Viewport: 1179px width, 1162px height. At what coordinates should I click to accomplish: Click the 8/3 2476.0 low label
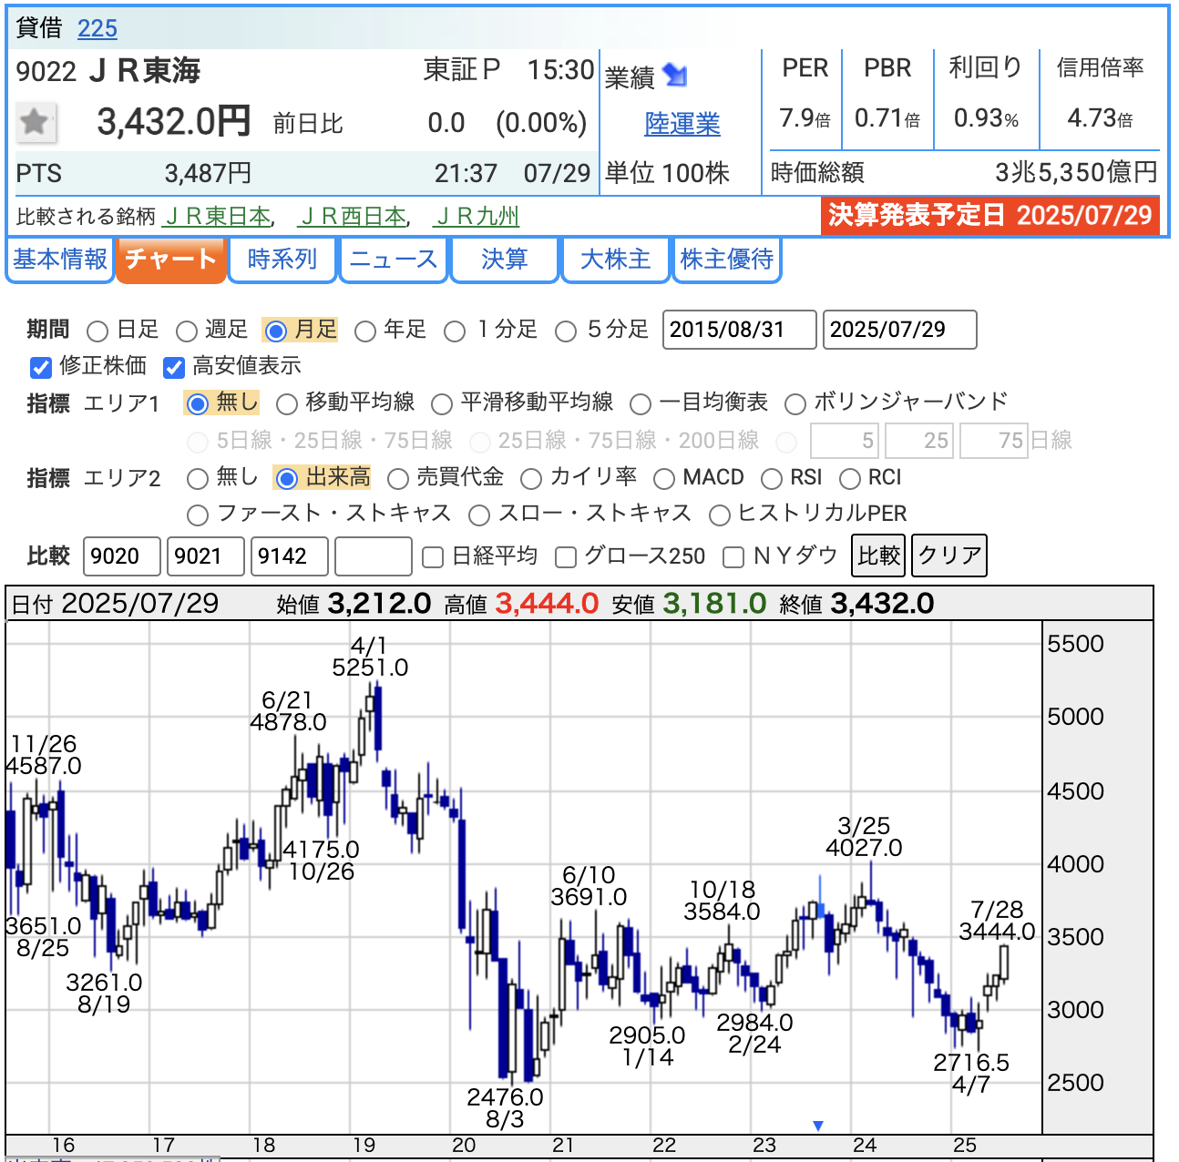coord(505,1108)
